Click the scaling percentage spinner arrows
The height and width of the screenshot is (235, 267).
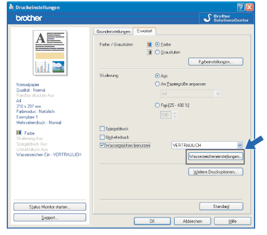tap(175, 115)
